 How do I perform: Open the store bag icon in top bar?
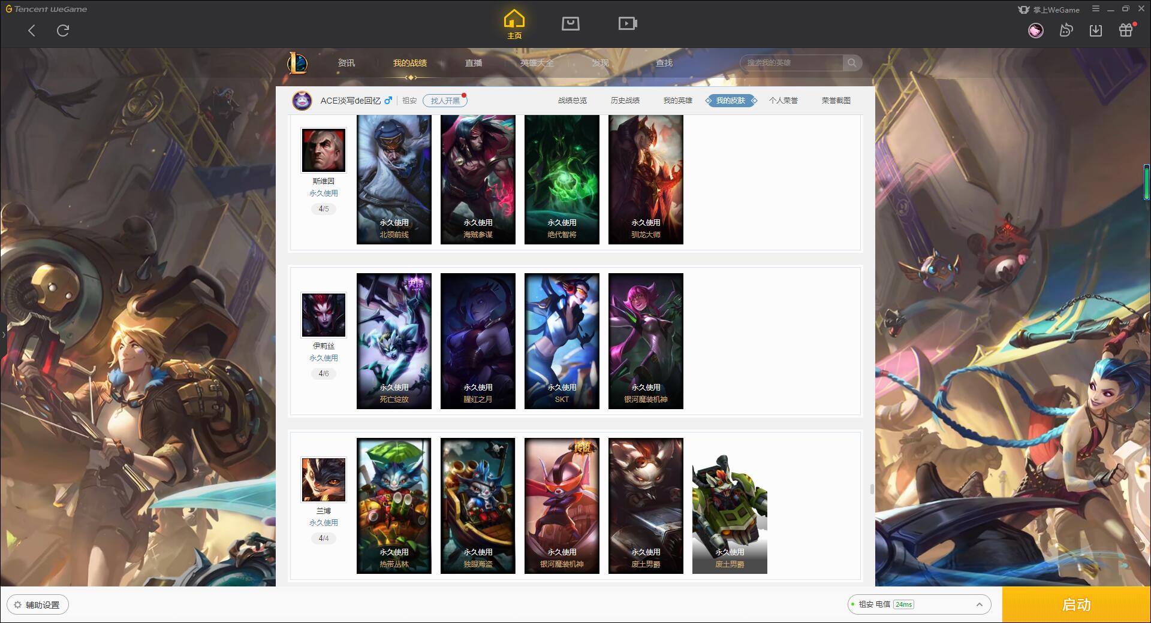[x=571, y=23]
